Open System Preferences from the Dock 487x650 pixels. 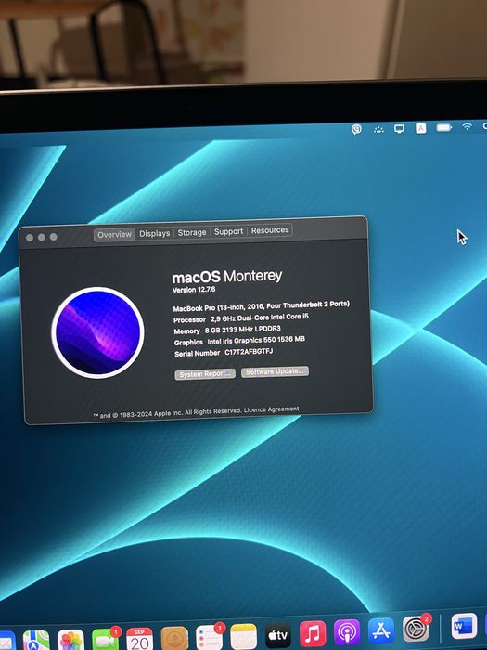[x=416, y=630]
